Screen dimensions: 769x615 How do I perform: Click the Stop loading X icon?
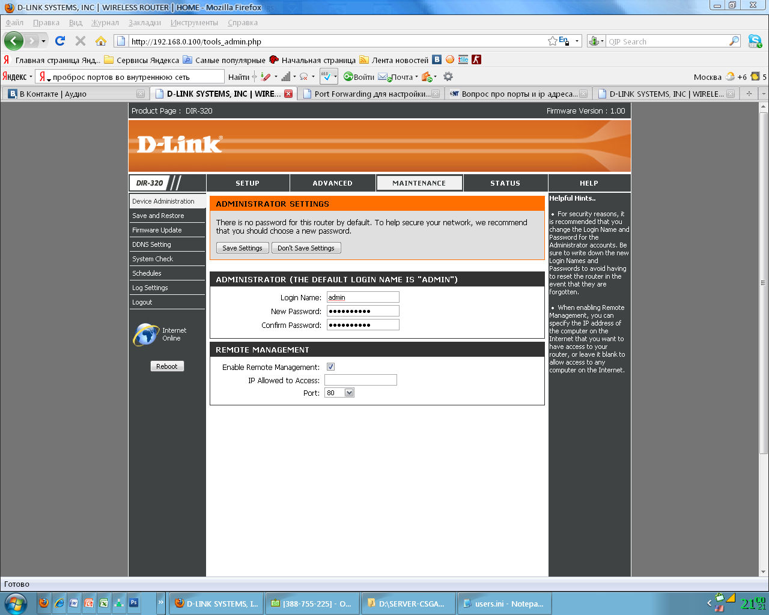tap(81, 41)
